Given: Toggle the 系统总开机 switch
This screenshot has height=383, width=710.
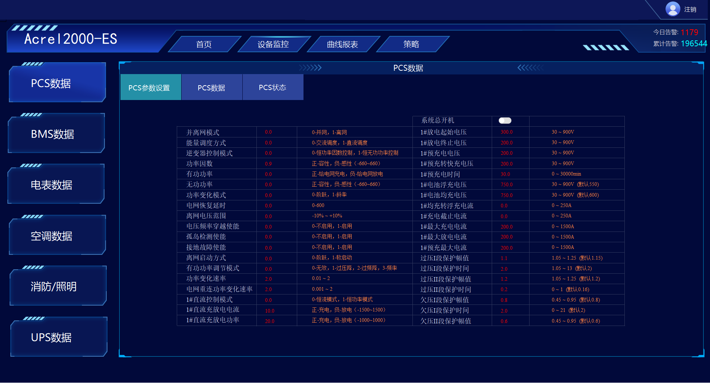Looking at the screenshot, I should pos(505,120).
